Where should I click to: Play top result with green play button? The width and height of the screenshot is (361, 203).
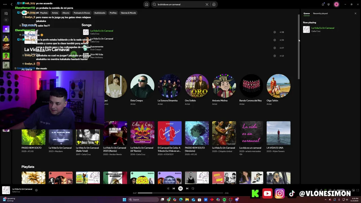(74, 54)
